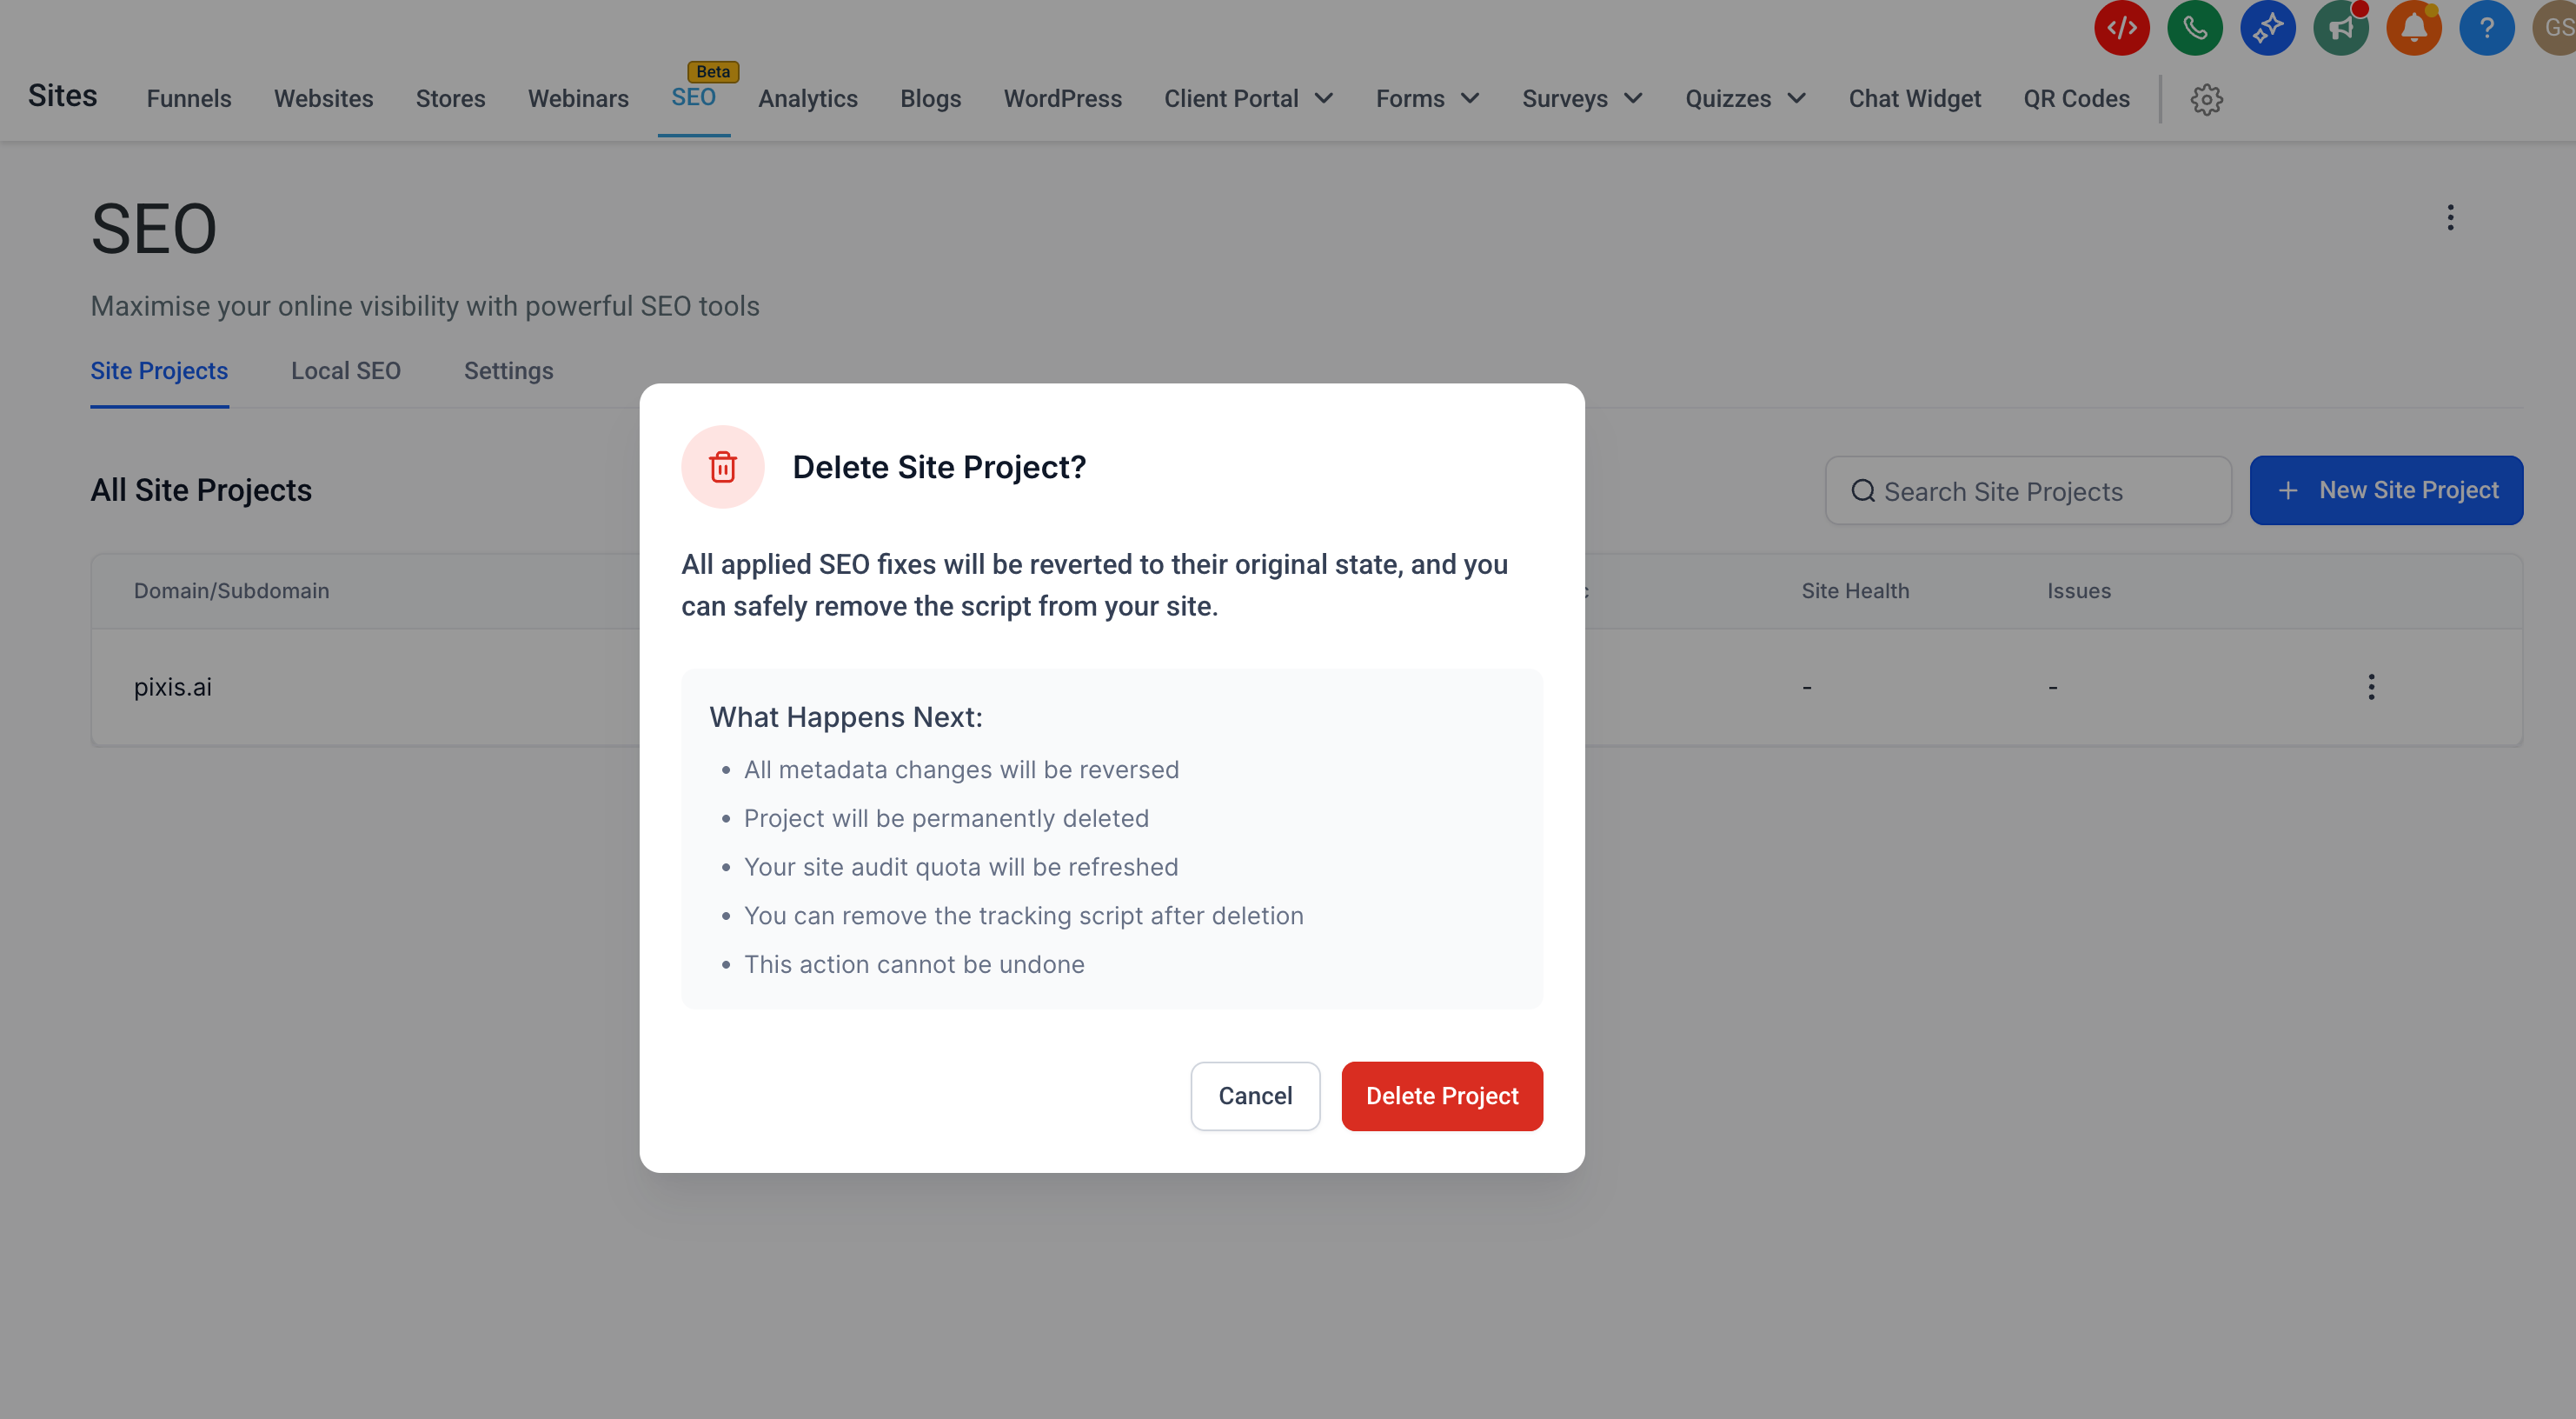Open the megaphone announcements icon
Image resolution: width=2576 pixels, height=1419 pixels.
tap(2340, 28)
